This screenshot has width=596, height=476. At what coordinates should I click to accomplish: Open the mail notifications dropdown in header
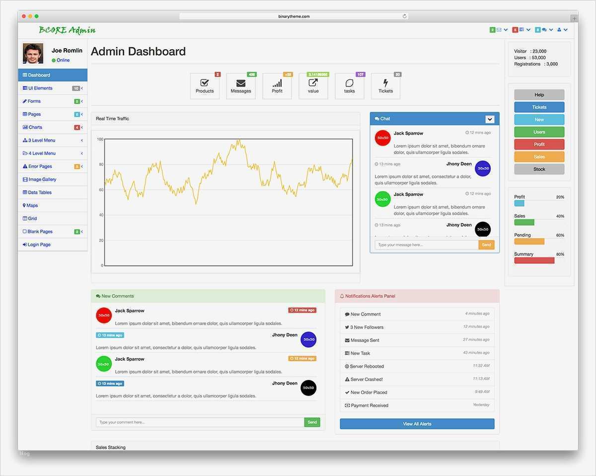pos(499,30)
